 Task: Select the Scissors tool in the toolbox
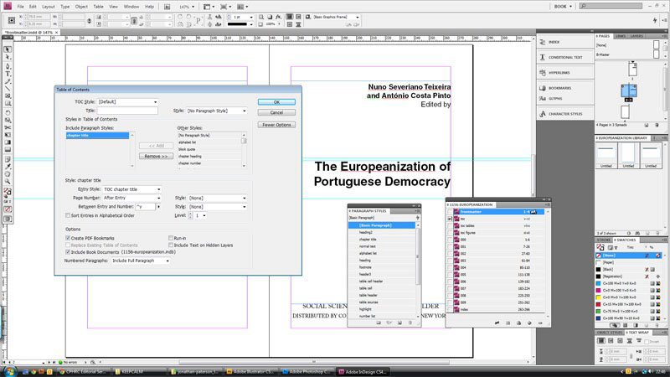pyautogui.click(x=8, y=127)
